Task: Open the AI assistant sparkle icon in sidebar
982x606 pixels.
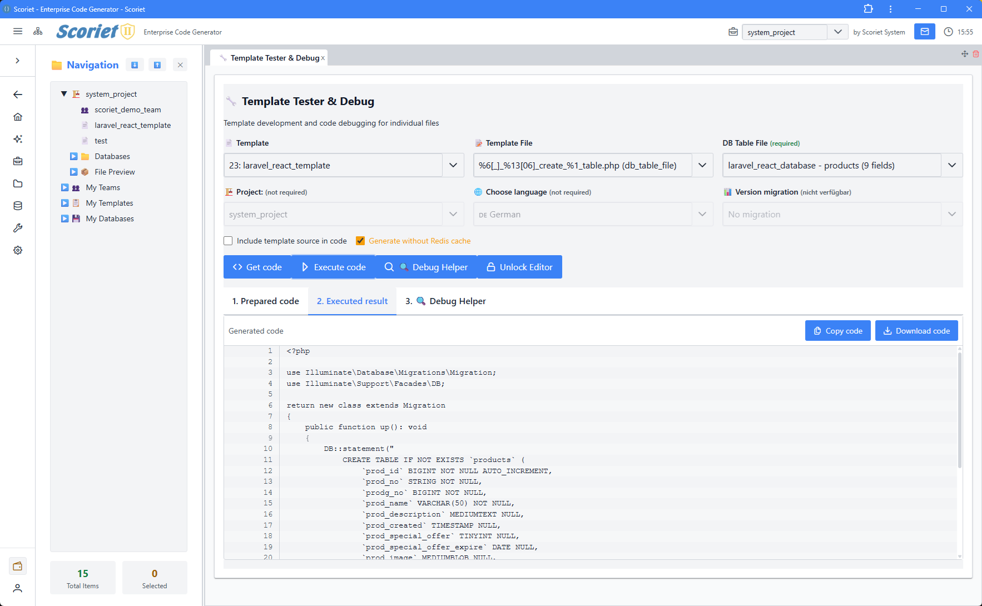Action: click(18, 139)
